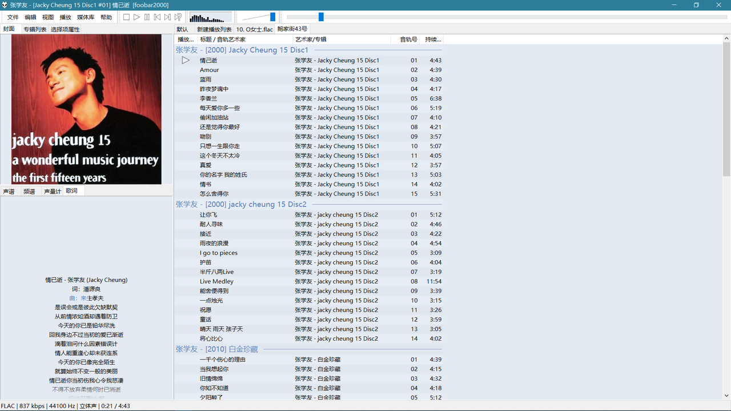Viewport: 731px width, 411px height.
Task: Switch to the 专辑列表 tab
Action: 35,29
